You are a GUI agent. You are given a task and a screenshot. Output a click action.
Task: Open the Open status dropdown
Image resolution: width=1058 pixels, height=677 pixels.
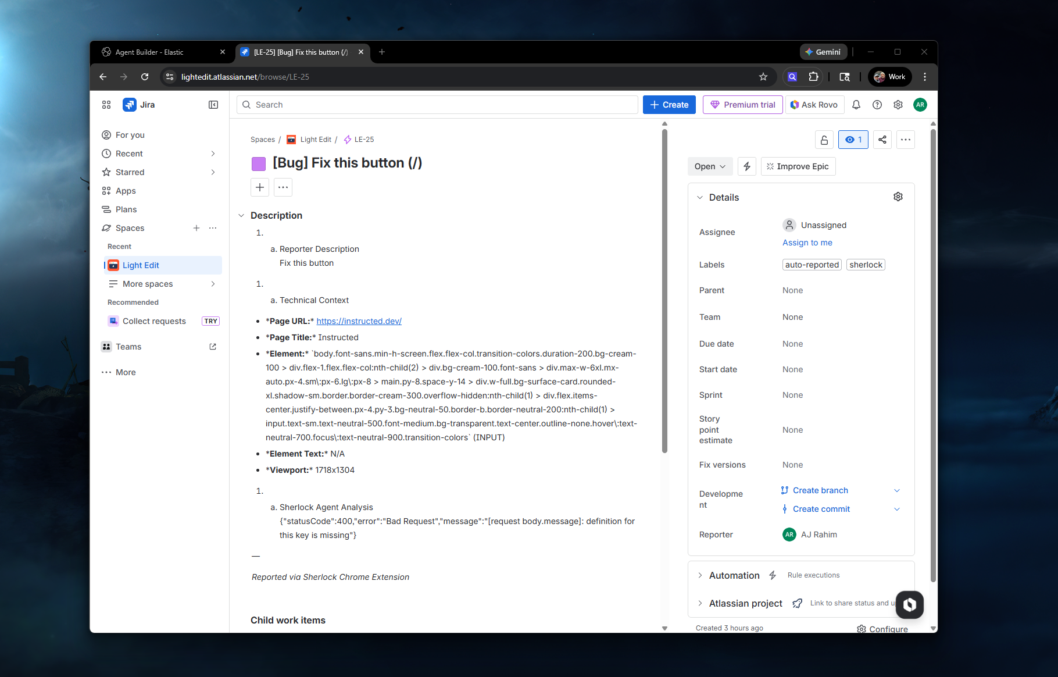click(710, 166)
